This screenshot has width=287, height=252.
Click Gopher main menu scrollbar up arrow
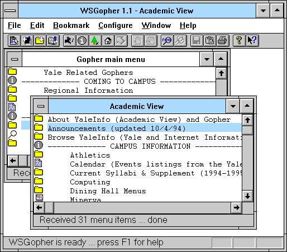tap(221, 73)
